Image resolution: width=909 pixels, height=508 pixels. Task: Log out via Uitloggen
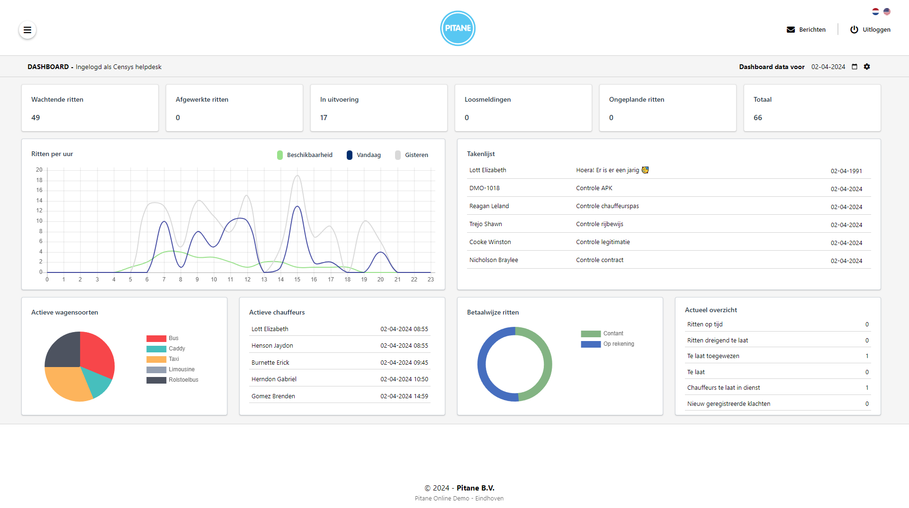point(870,29)
